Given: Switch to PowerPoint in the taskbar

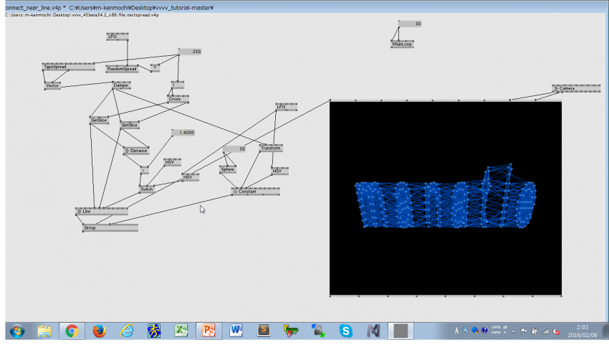Looking at the screenshot, I should [x=209, y=331].
